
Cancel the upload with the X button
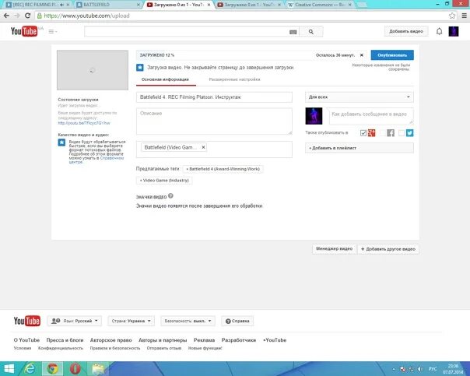click(362, 55)
